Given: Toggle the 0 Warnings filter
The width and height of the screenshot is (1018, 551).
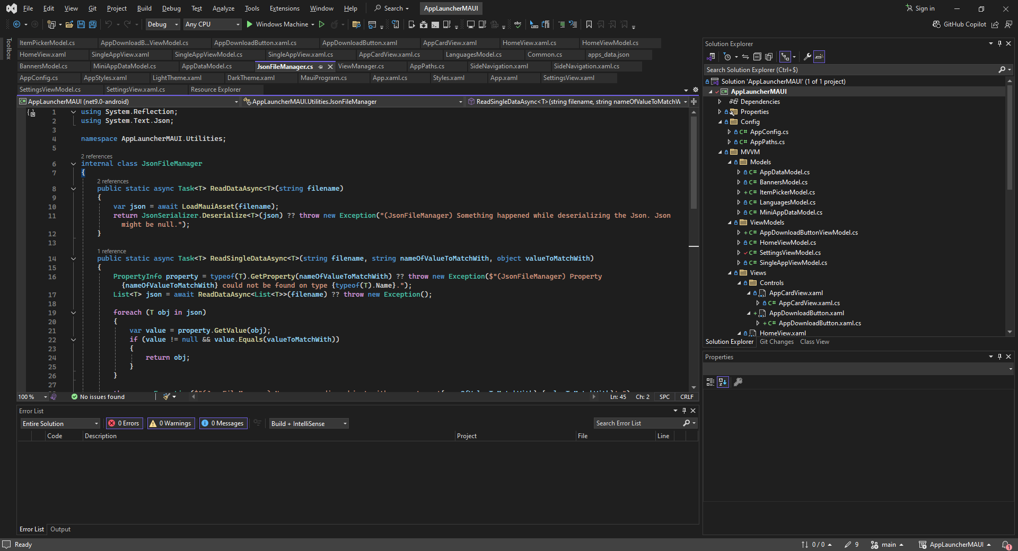Looking at the screenshot, I should pyautogui.click(x=171, y=423).
